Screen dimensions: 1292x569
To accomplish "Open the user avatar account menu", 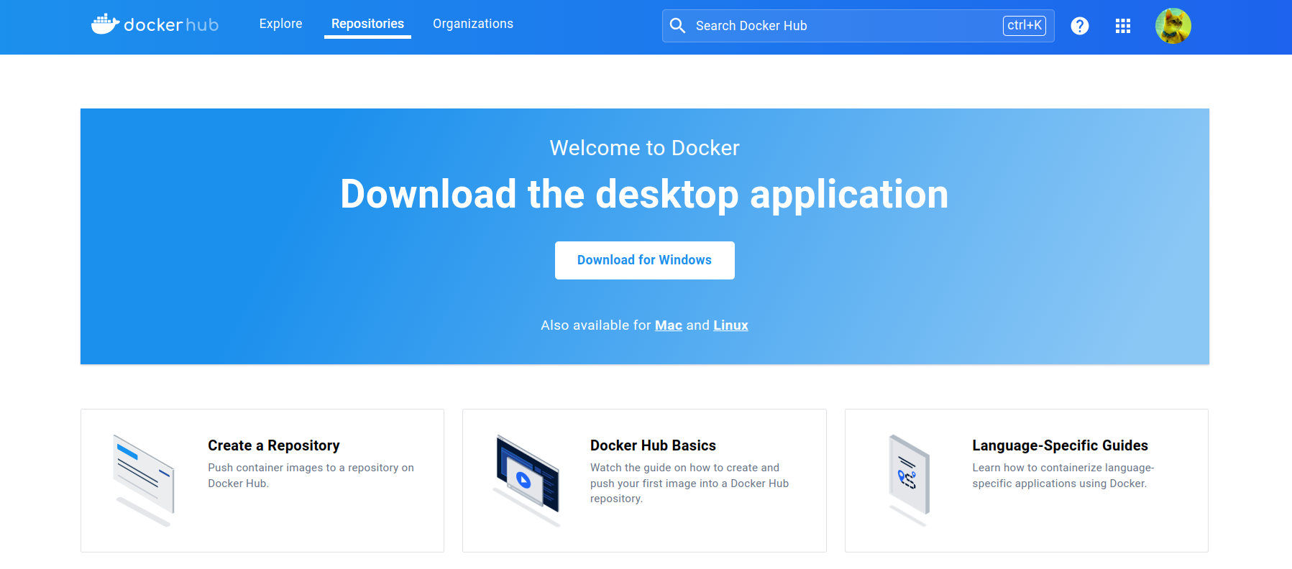I will (1173, 26).
